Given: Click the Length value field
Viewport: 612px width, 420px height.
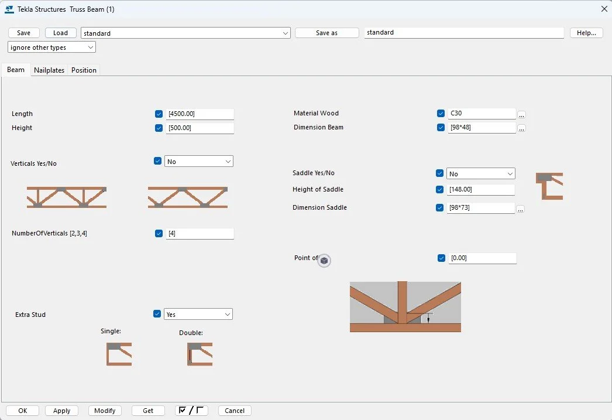Looking at the screenshot, I should [x=200, y=114].
